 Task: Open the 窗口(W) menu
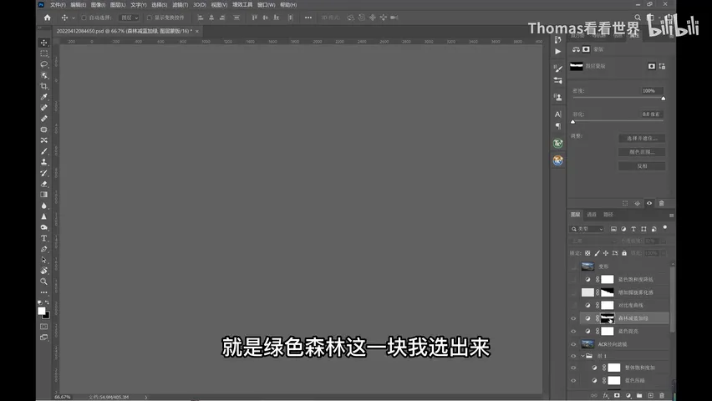[x=266, y=5]
